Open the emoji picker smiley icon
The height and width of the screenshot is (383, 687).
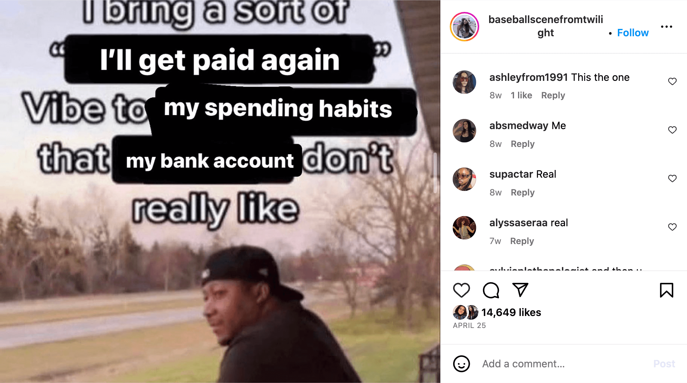click(x=461, y=364)
